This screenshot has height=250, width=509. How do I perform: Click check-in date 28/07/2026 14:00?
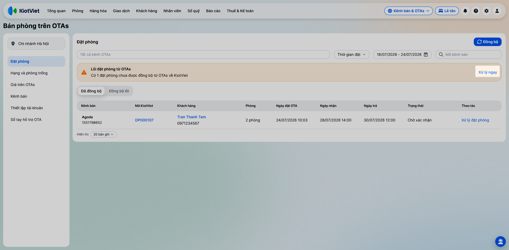(336, 120)
